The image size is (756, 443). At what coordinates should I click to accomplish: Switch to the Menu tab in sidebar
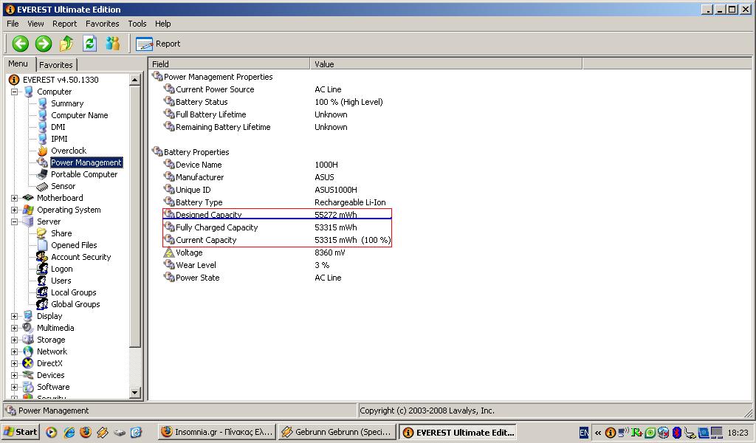18,63
